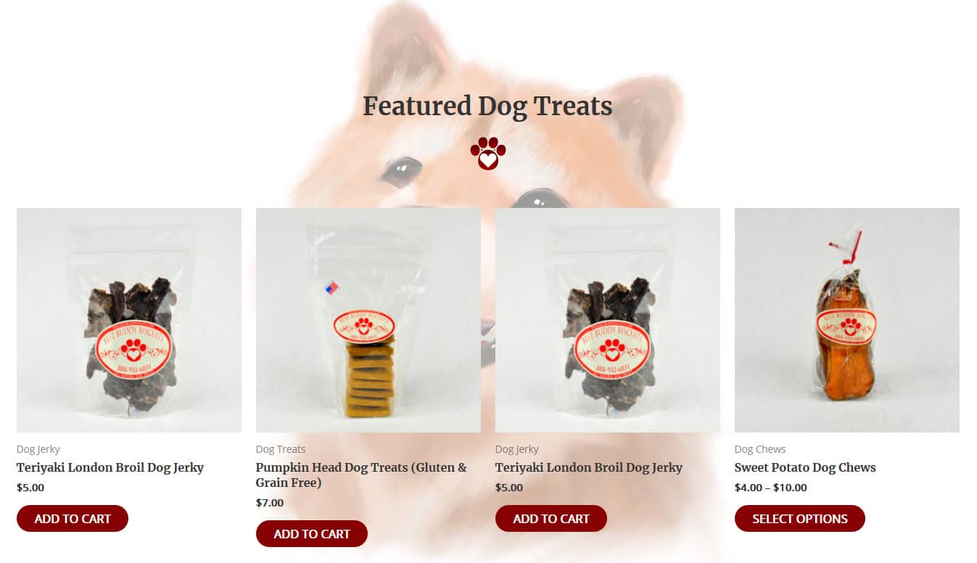Image resolution: width=977 pixels, height=563 pixels.
Task: Click the Featured Dog Treats heading
Action: pyautogui.click(x=487, y=106)
